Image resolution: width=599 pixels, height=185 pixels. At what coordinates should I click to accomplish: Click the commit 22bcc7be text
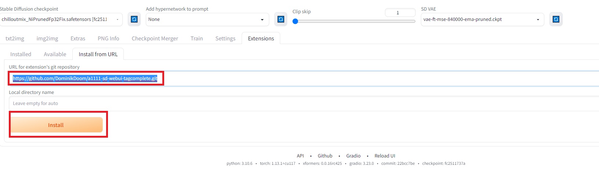point(398,164)
